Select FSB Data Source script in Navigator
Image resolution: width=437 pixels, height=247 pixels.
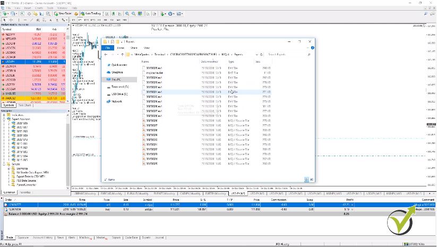point(26,181)
